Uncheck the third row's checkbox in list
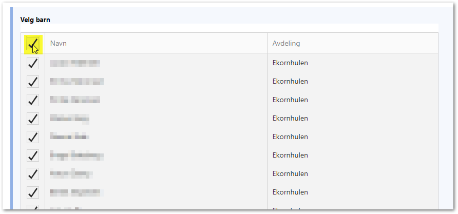 click(33, 100)
